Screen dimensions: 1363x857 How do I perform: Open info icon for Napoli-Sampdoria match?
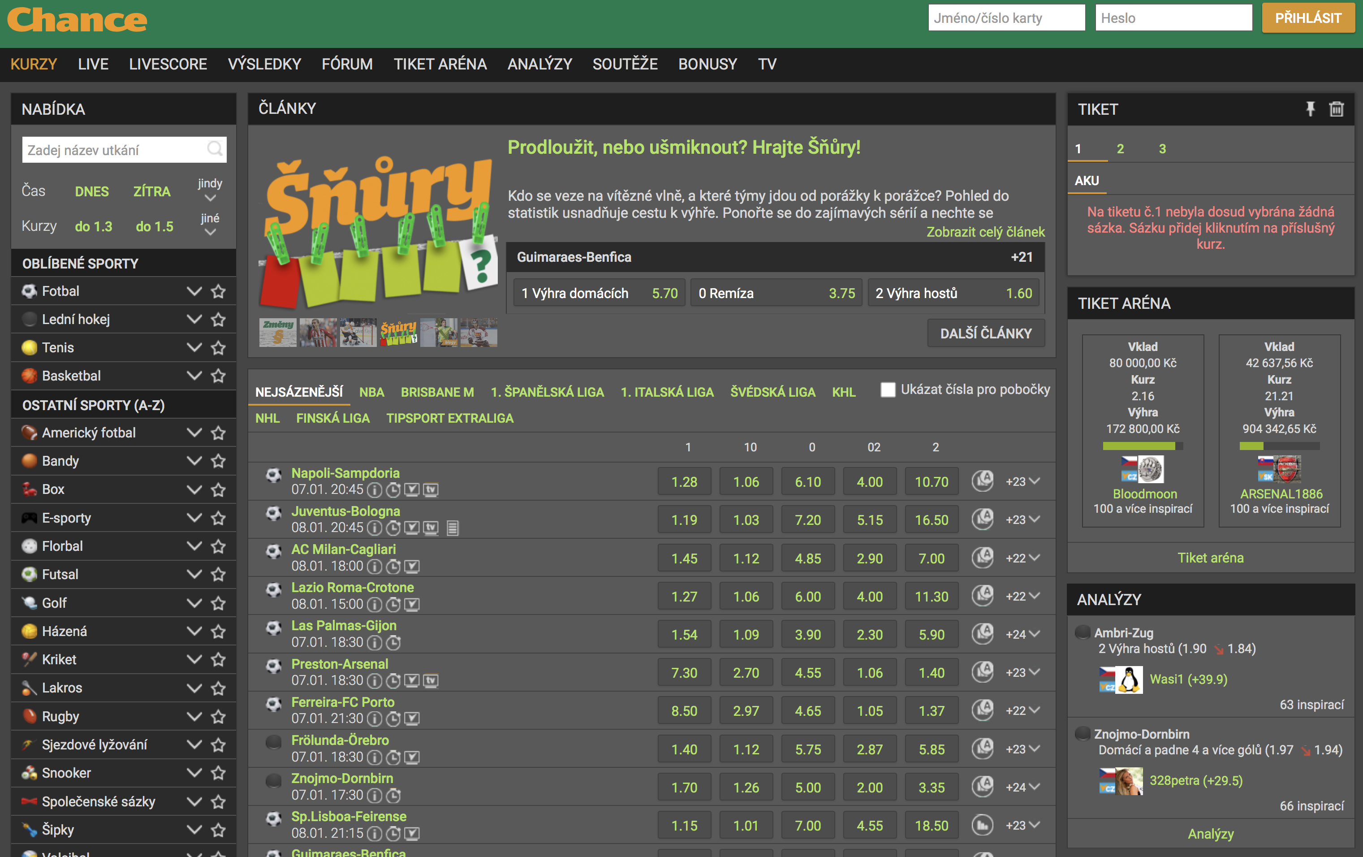tap(374, 489)
